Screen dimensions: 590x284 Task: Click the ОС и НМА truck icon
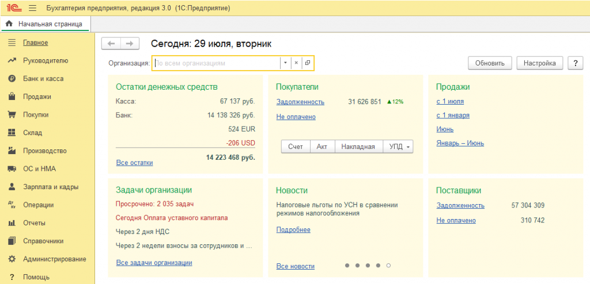click(x=12, y=168)
